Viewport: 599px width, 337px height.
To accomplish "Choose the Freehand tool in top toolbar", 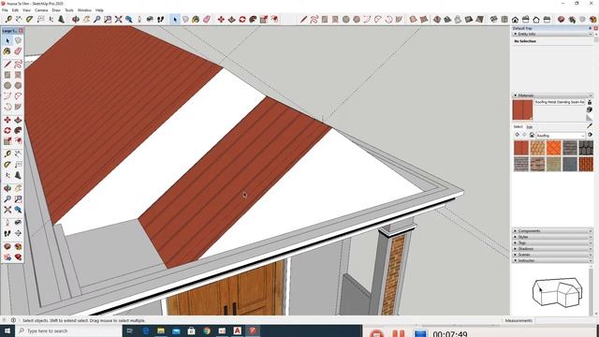I will (314, 19).
